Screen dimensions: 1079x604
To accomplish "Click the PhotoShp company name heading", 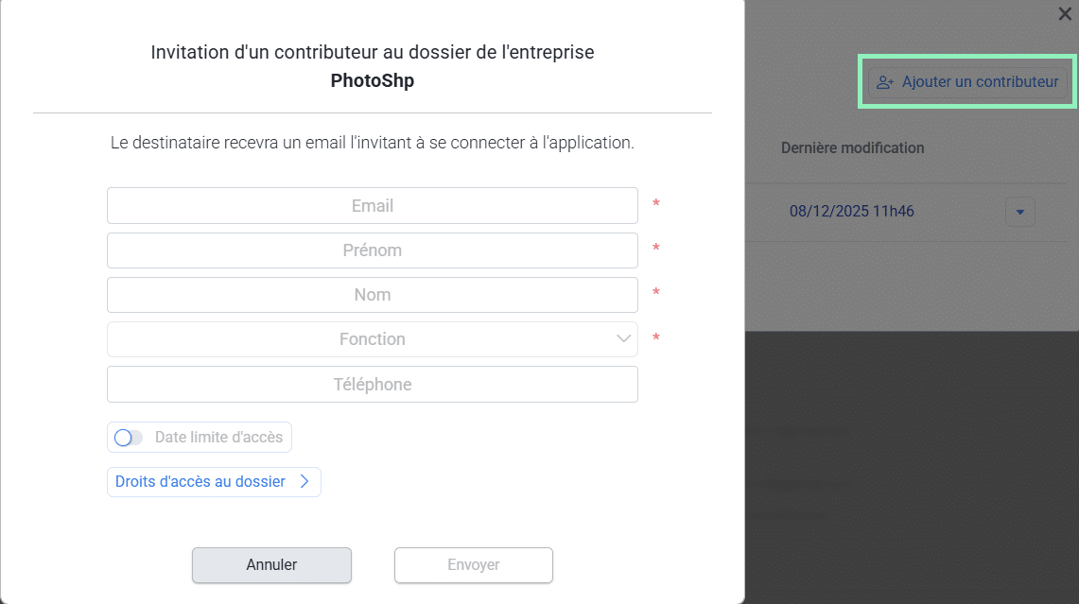I will point(372,81).
